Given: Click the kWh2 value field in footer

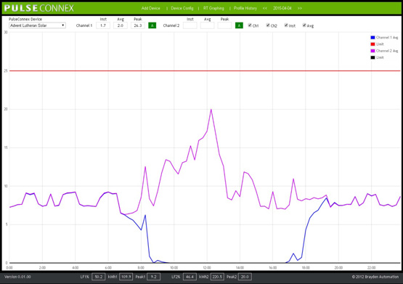Looking at the screenshot, I should pos(217,277).
